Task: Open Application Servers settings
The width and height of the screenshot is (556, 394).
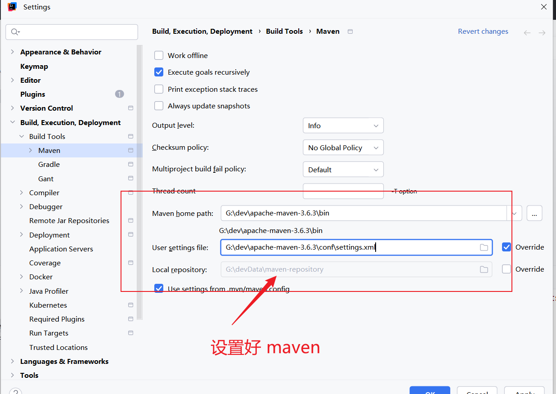Action: point(61,249)
